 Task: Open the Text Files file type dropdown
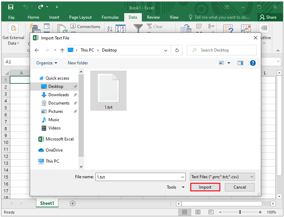[222, 177]
